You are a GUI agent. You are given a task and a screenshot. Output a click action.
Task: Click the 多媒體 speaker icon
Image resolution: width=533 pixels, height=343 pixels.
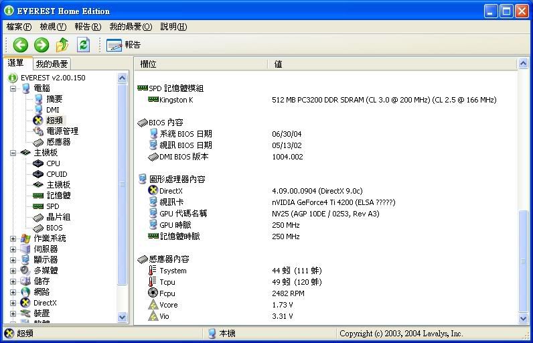coord(25,271)
